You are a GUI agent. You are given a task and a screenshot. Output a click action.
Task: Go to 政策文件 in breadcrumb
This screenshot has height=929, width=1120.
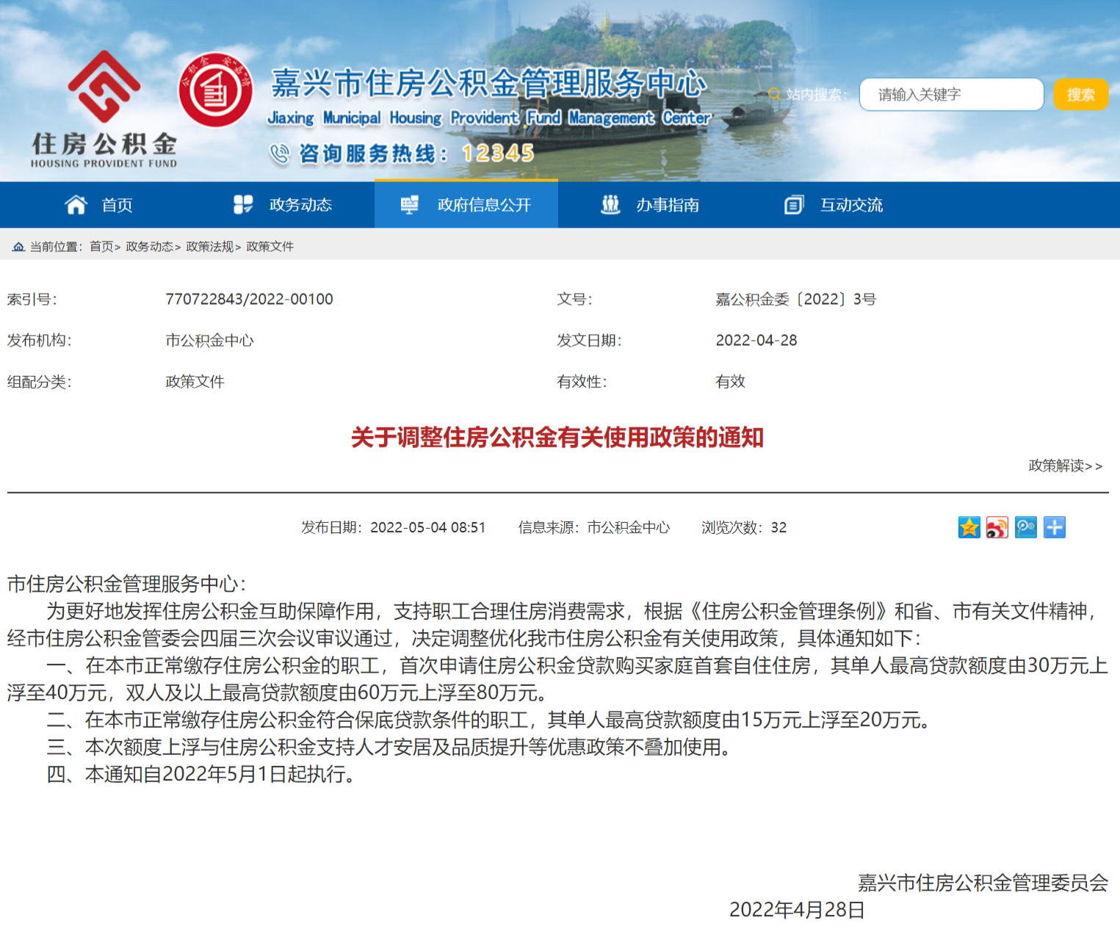pyautogui.click(x=270, y=247)
